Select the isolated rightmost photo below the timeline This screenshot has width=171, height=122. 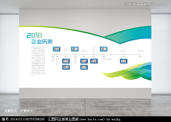coord(123,61)
